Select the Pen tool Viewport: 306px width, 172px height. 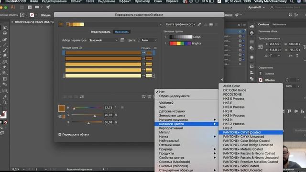coord(5,39)
